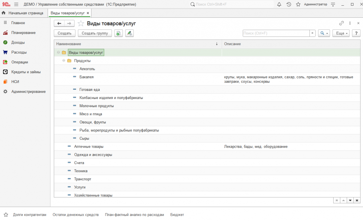The width and height of the screenshot is (363, 221).
Task: Click the edit-marking pencil toolbar icon
Action: click(x=129, y=33)
